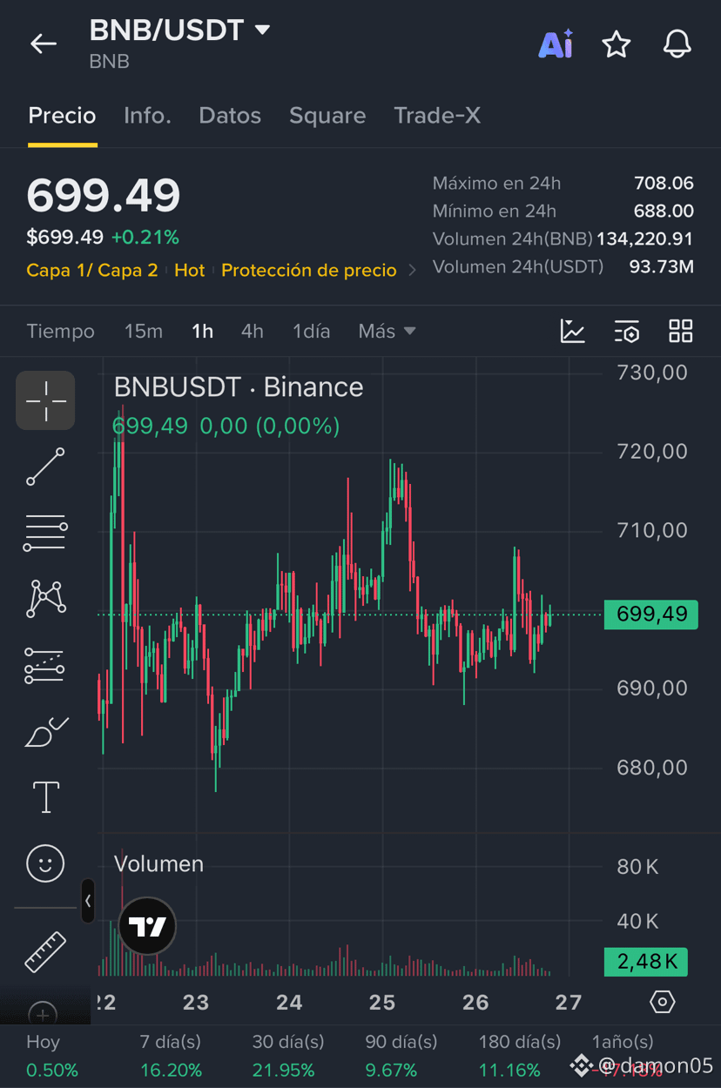Collapse the drawing toolbar with the arrow handle
Image resolution: width=721 pixels, height=1088 pixels.
(88, 901)
